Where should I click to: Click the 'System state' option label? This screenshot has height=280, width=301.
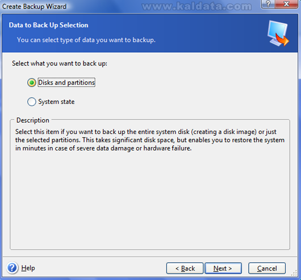(x=56, y=102)
